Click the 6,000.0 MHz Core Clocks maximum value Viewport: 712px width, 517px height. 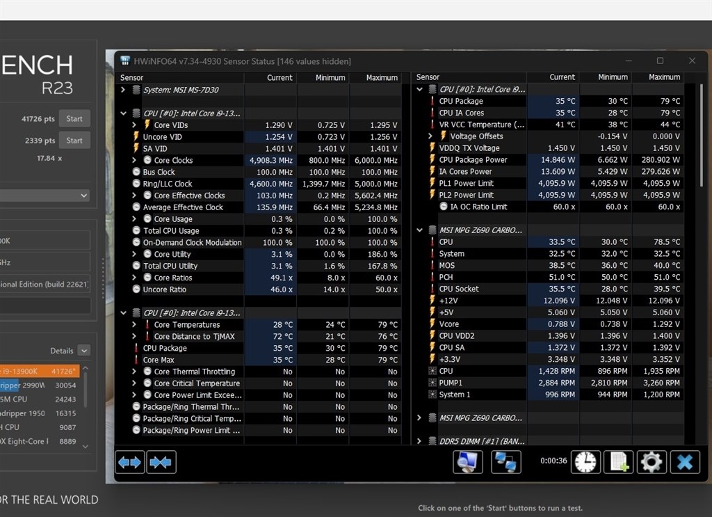coord(376,160)
